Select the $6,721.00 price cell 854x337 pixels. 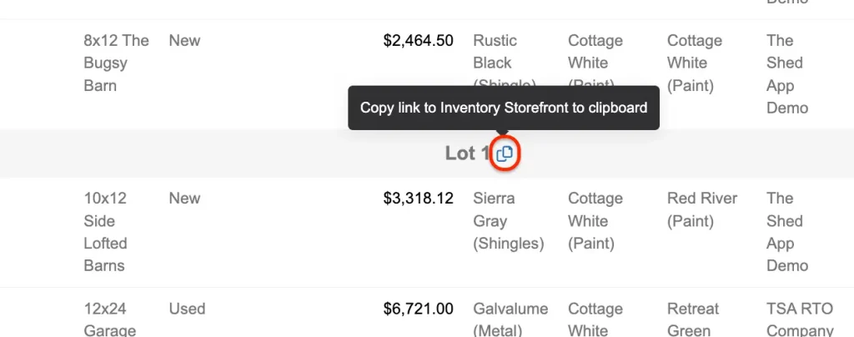(418, 309)
